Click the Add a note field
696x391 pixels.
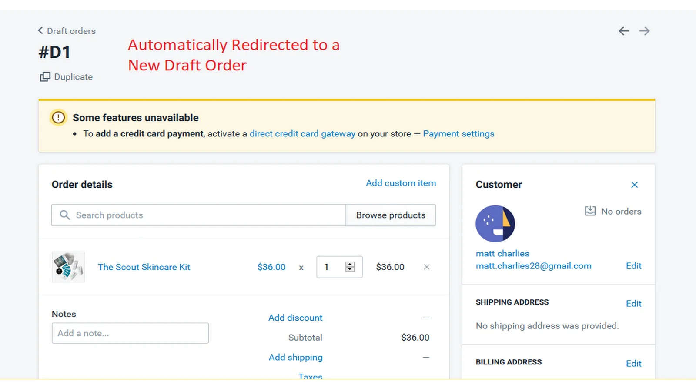tap(130, 333)
